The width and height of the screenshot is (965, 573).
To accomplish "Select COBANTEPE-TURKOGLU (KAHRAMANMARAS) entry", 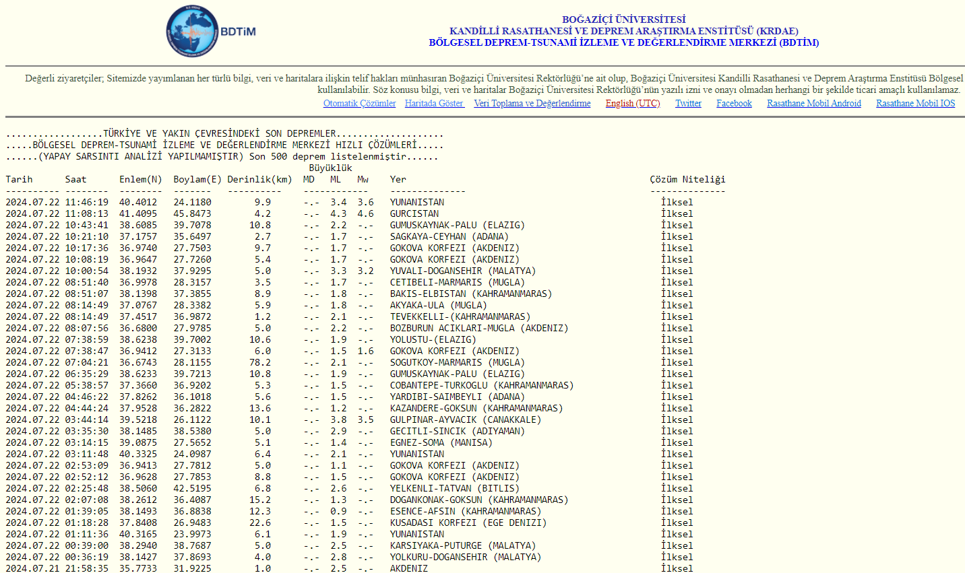I will (482, 385).
